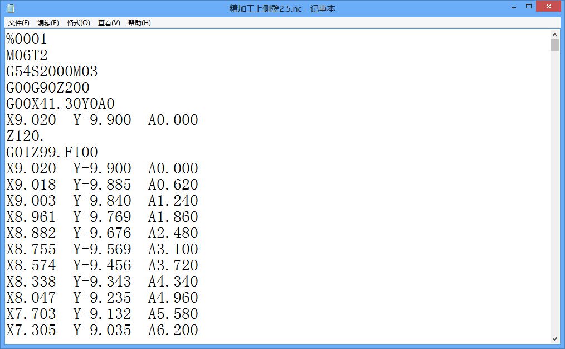Screen dimensions: 565x349
Task: Click on the G01Z99.F100 line
Action: (x=52, y=153)
